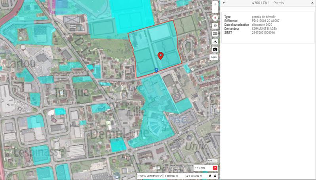Click the red location pin marker
This screenshot has width=316, height=180.
[160, 55]
